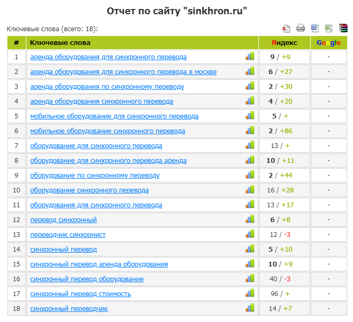Open the 'синхронный перевод' keyword link
The height and width of the screenshot is (322, 353).
pyautogui.click(x=63, y=250)
